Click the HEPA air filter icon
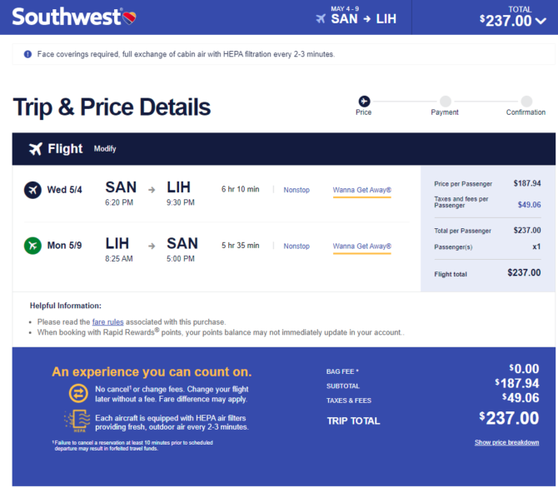558x488 pixels. pos(77,421)
